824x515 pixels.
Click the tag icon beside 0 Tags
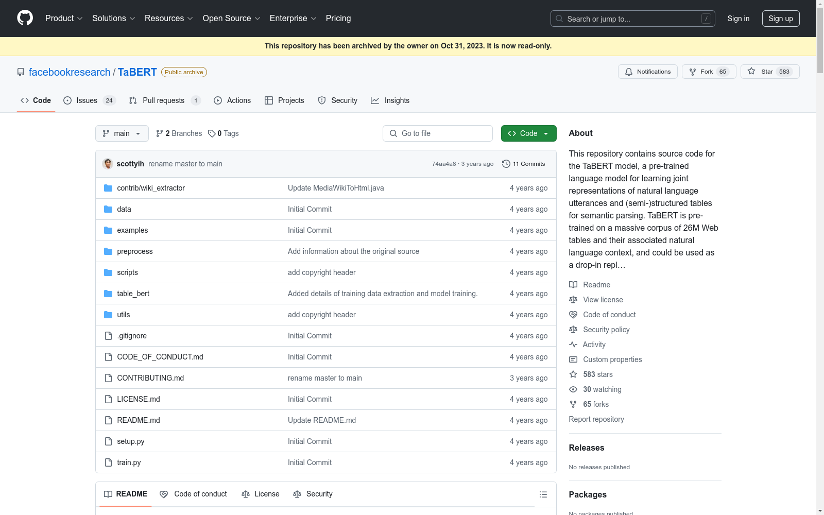coord(212,133)
